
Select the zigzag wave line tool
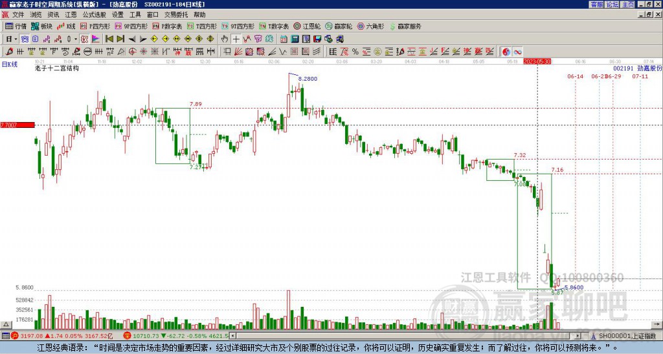click(282, 52)
